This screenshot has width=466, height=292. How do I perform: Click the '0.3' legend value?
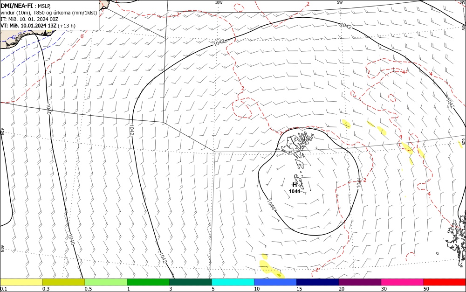(46, 289)
